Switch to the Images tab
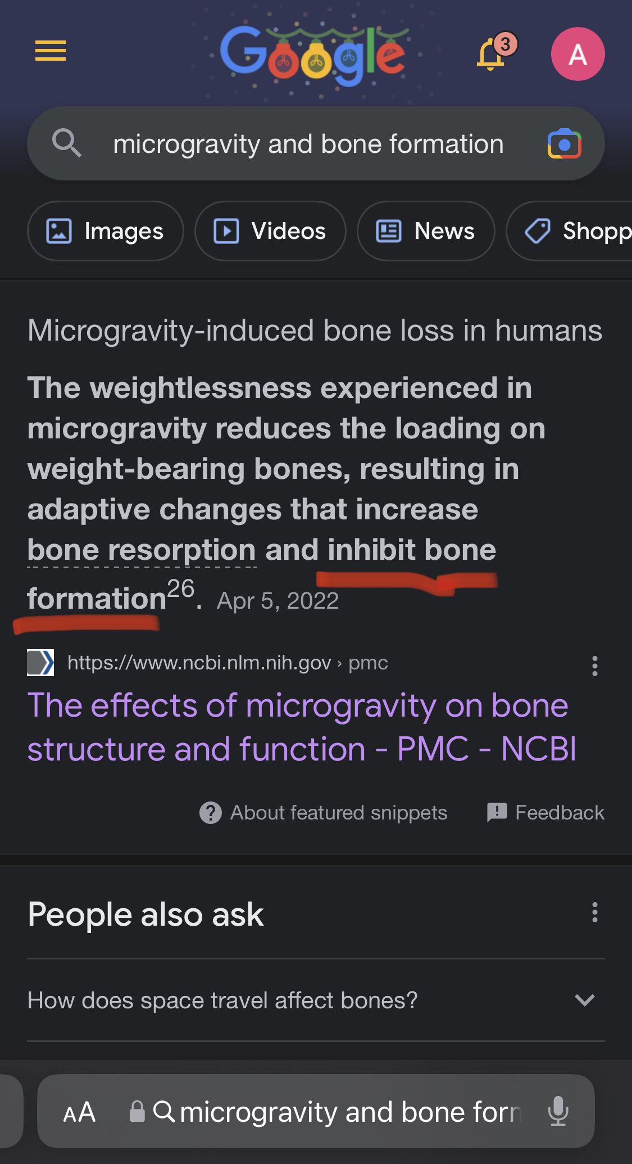Viewport: 632px width, 1164px height. click(x=106, y=231)
